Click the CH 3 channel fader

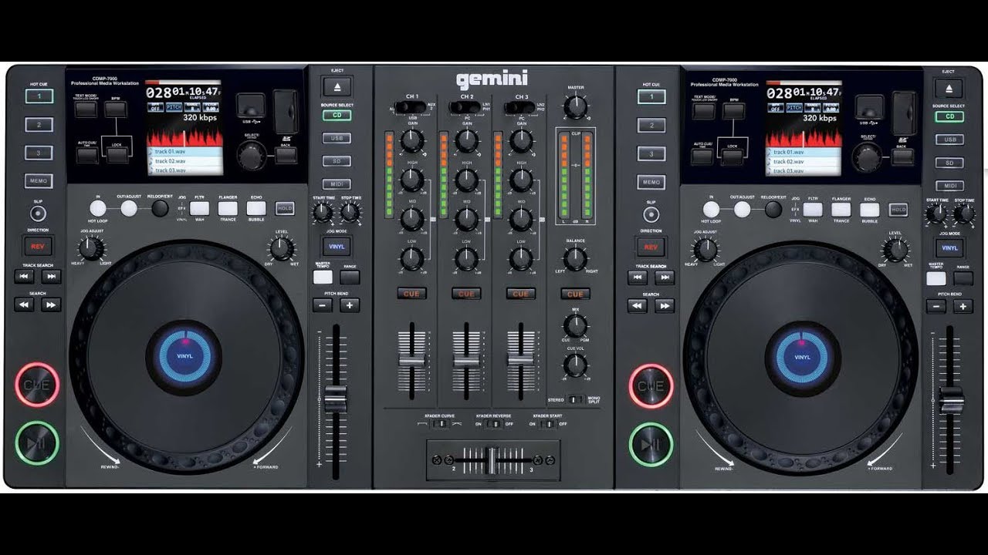(x=520, y=361)
